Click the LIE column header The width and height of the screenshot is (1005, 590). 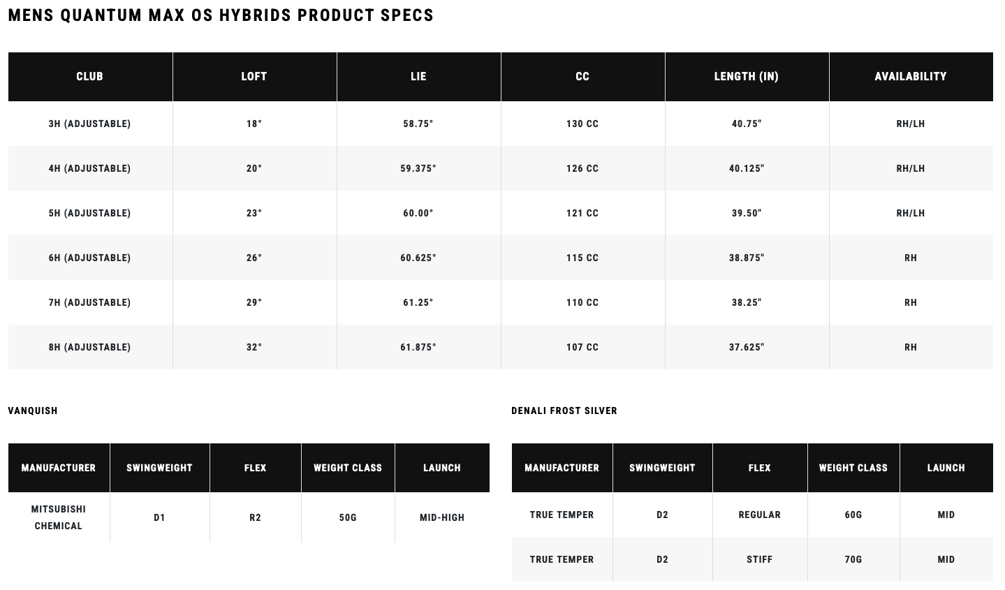[418, 77]
